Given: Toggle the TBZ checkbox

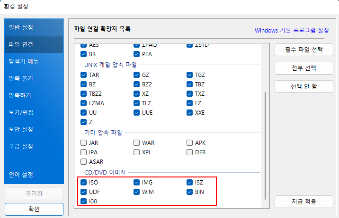Looking at the screenshot, I should point(189,84).
